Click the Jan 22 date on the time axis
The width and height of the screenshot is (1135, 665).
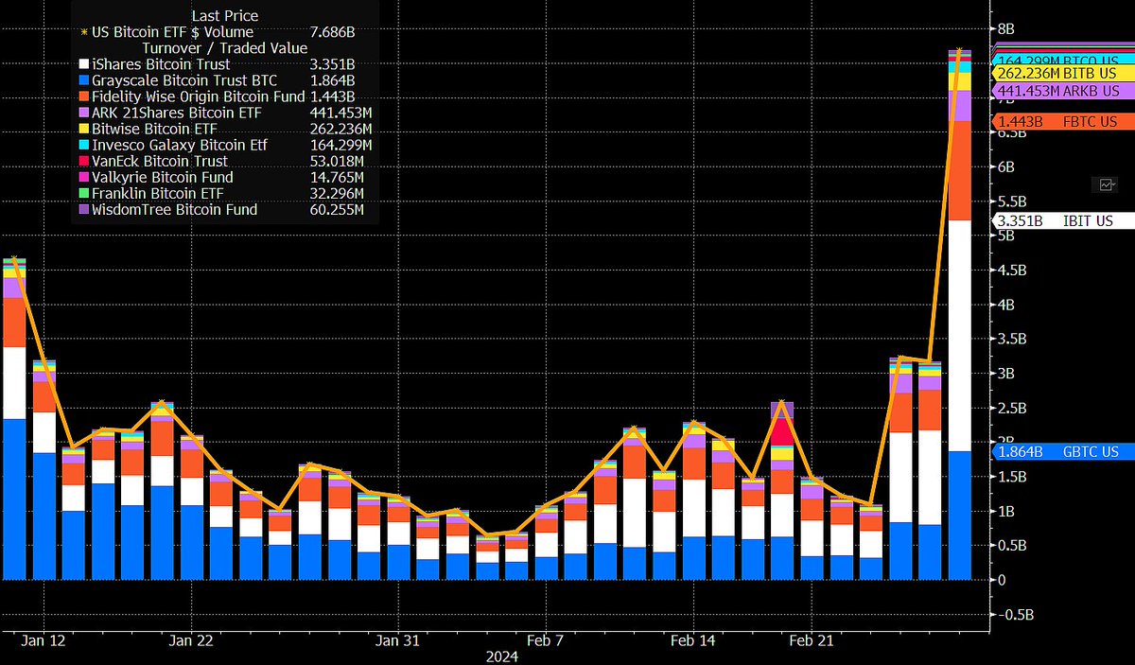point(191,640)
